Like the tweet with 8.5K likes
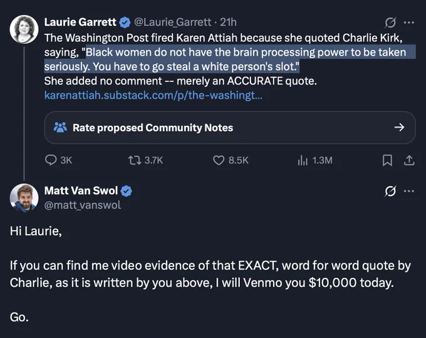This screenshot has width=426, height=338. [x=231, y=160]
